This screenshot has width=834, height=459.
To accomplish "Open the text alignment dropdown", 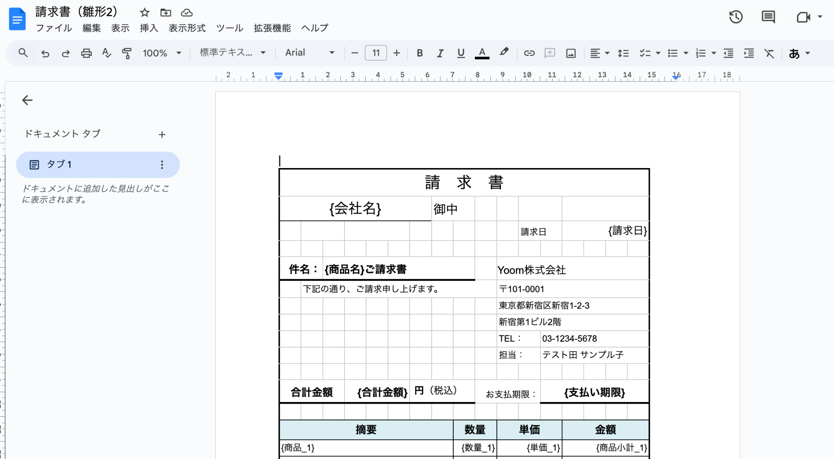I will (x=600, y=53).
